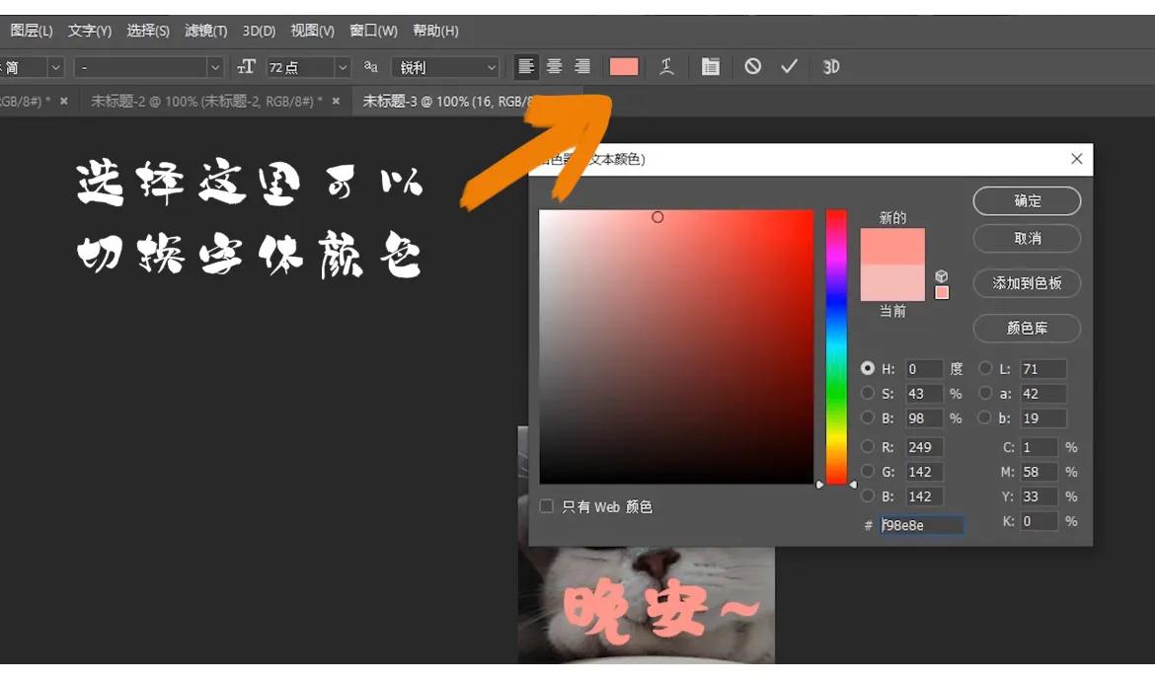Open the warp text tool icon
This screenshot has height=683, width=1155.
667,67
